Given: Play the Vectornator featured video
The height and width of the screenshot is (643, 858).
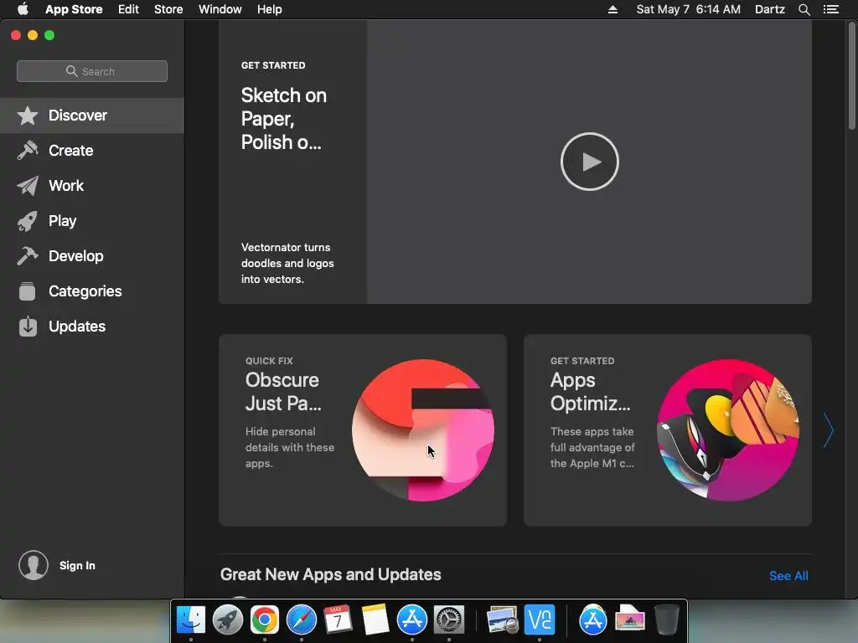Looking at the screenshot, I should [x=589, y=162].
